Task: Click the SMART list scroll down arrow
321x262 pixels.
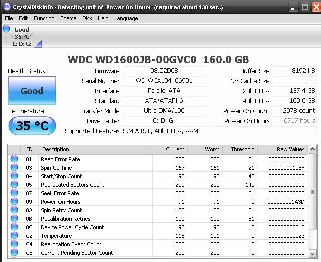Action: click(x=312, y=254)
